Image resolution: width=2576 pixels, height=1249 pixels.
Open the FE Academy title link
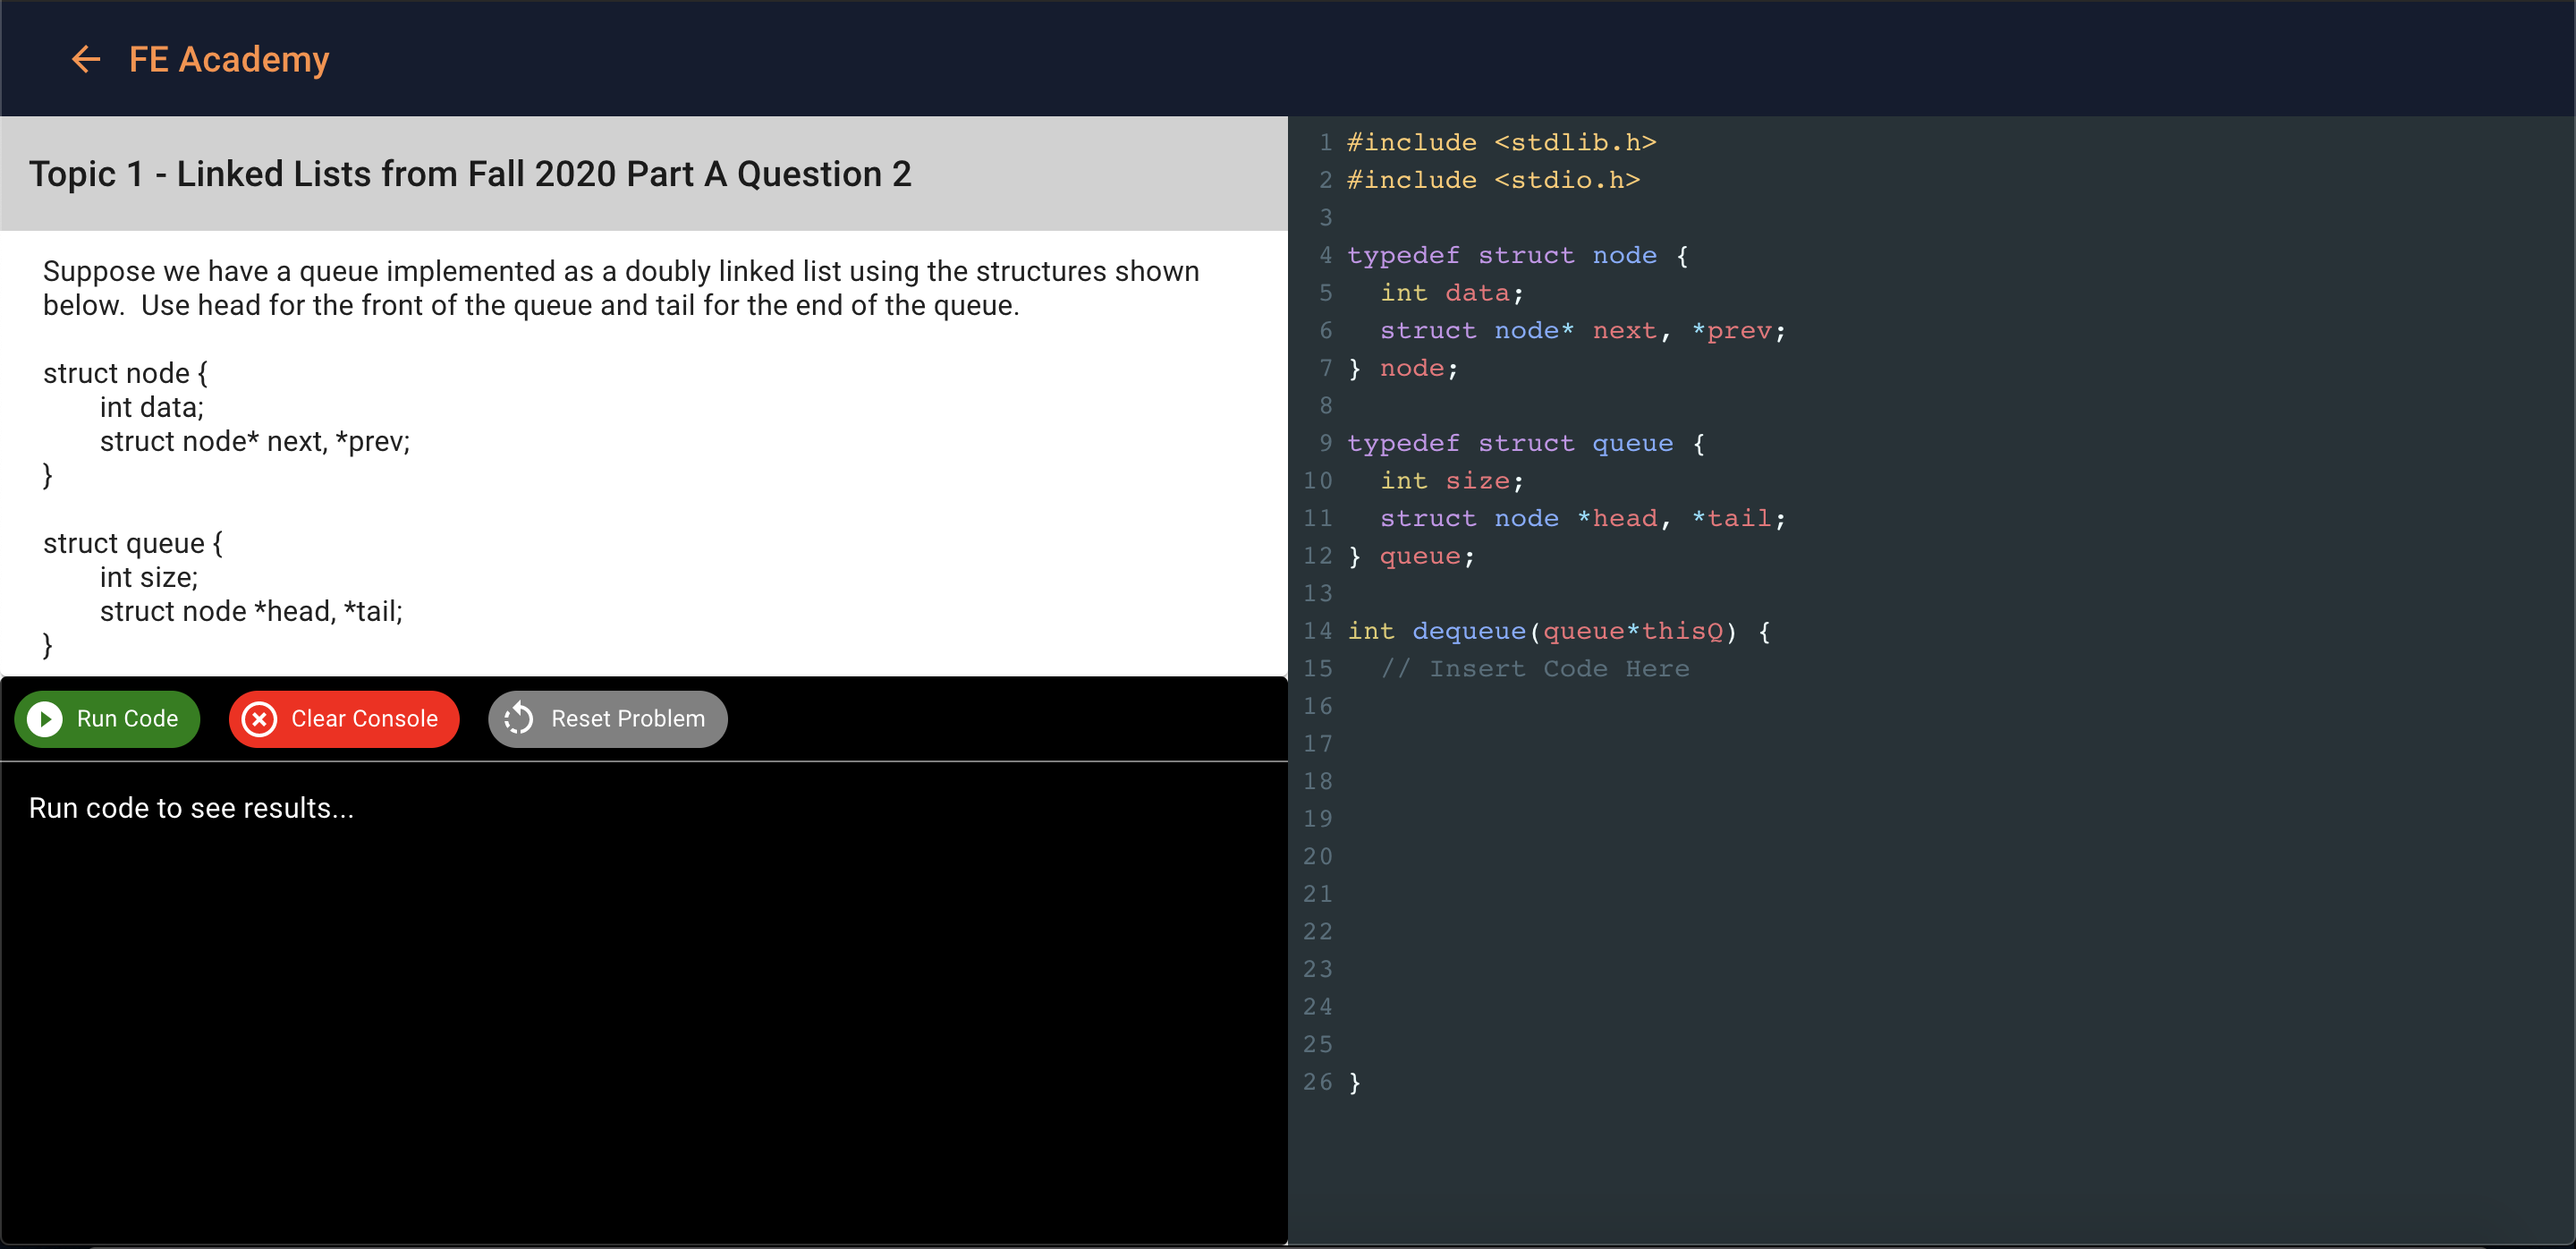click(x=228, y=60)
